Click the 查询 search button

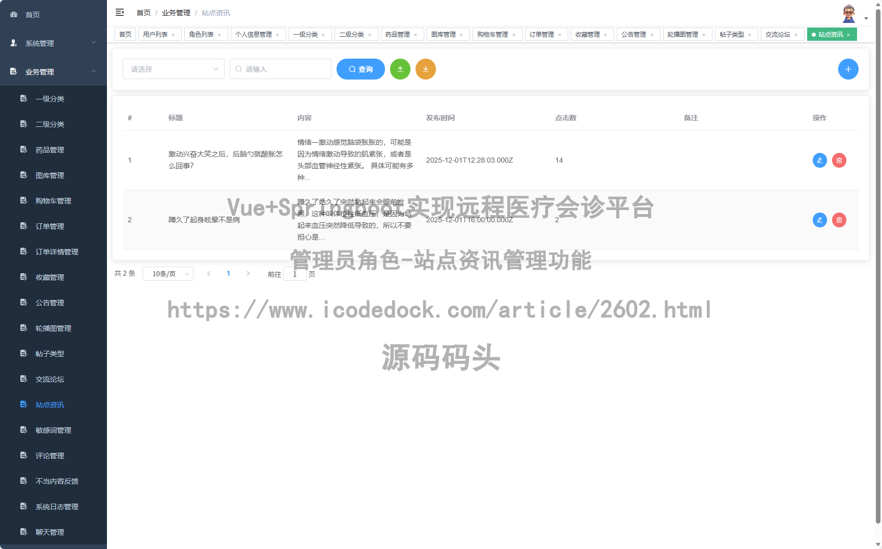point(361,69)
